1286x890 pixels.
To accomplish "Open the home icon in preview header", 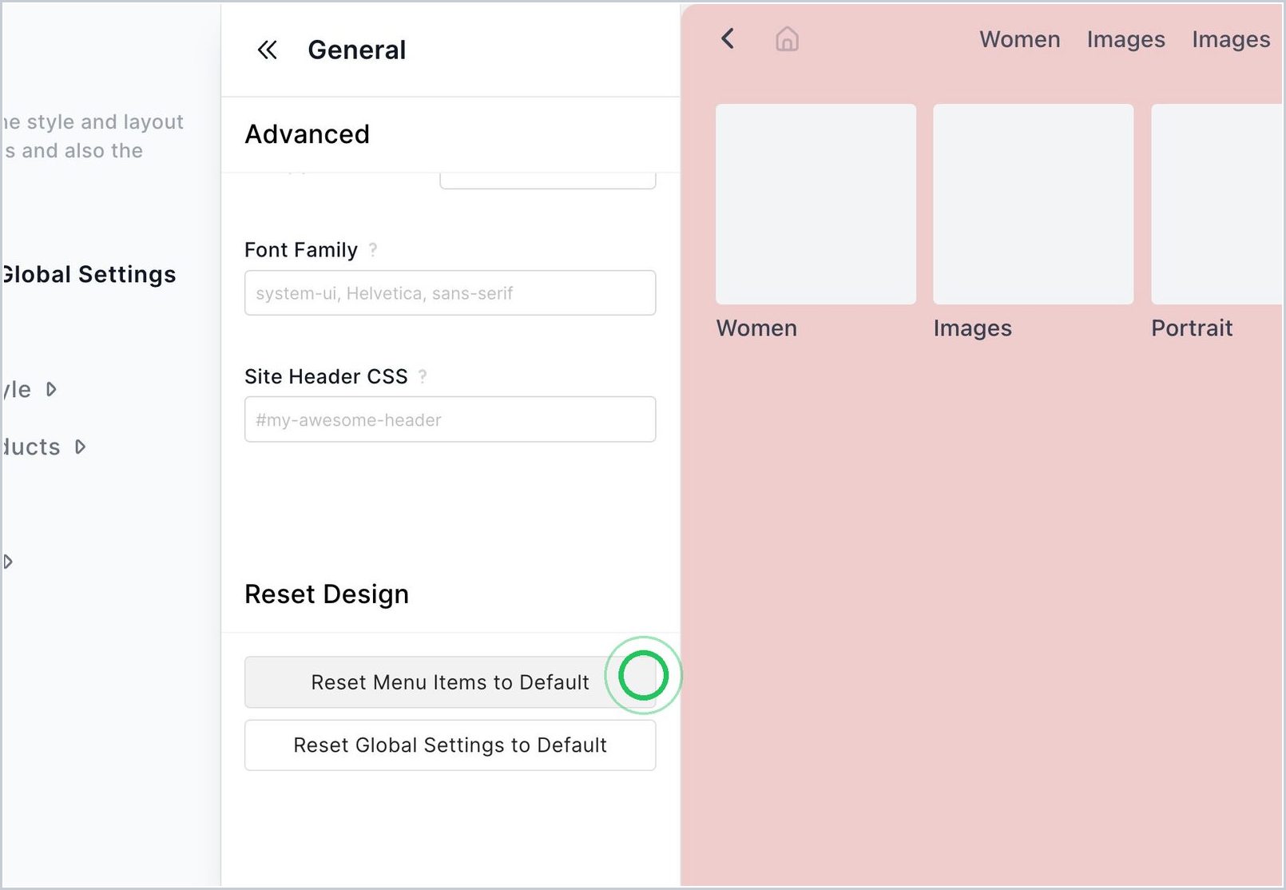I will [x=787, y=38].
